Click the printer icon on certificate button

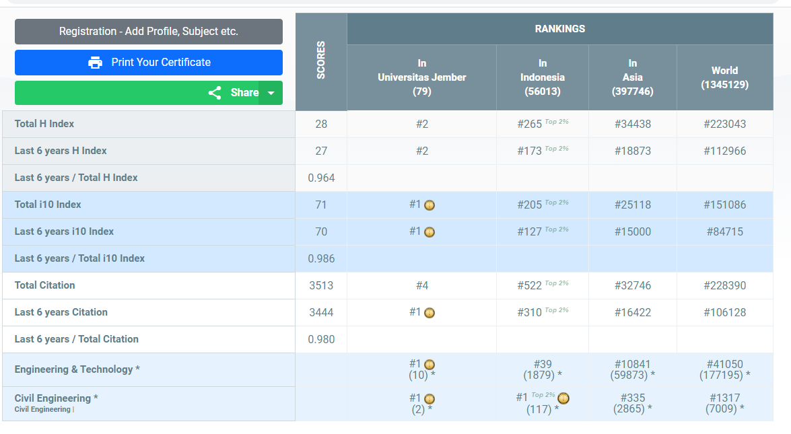(x=96, y=63)
